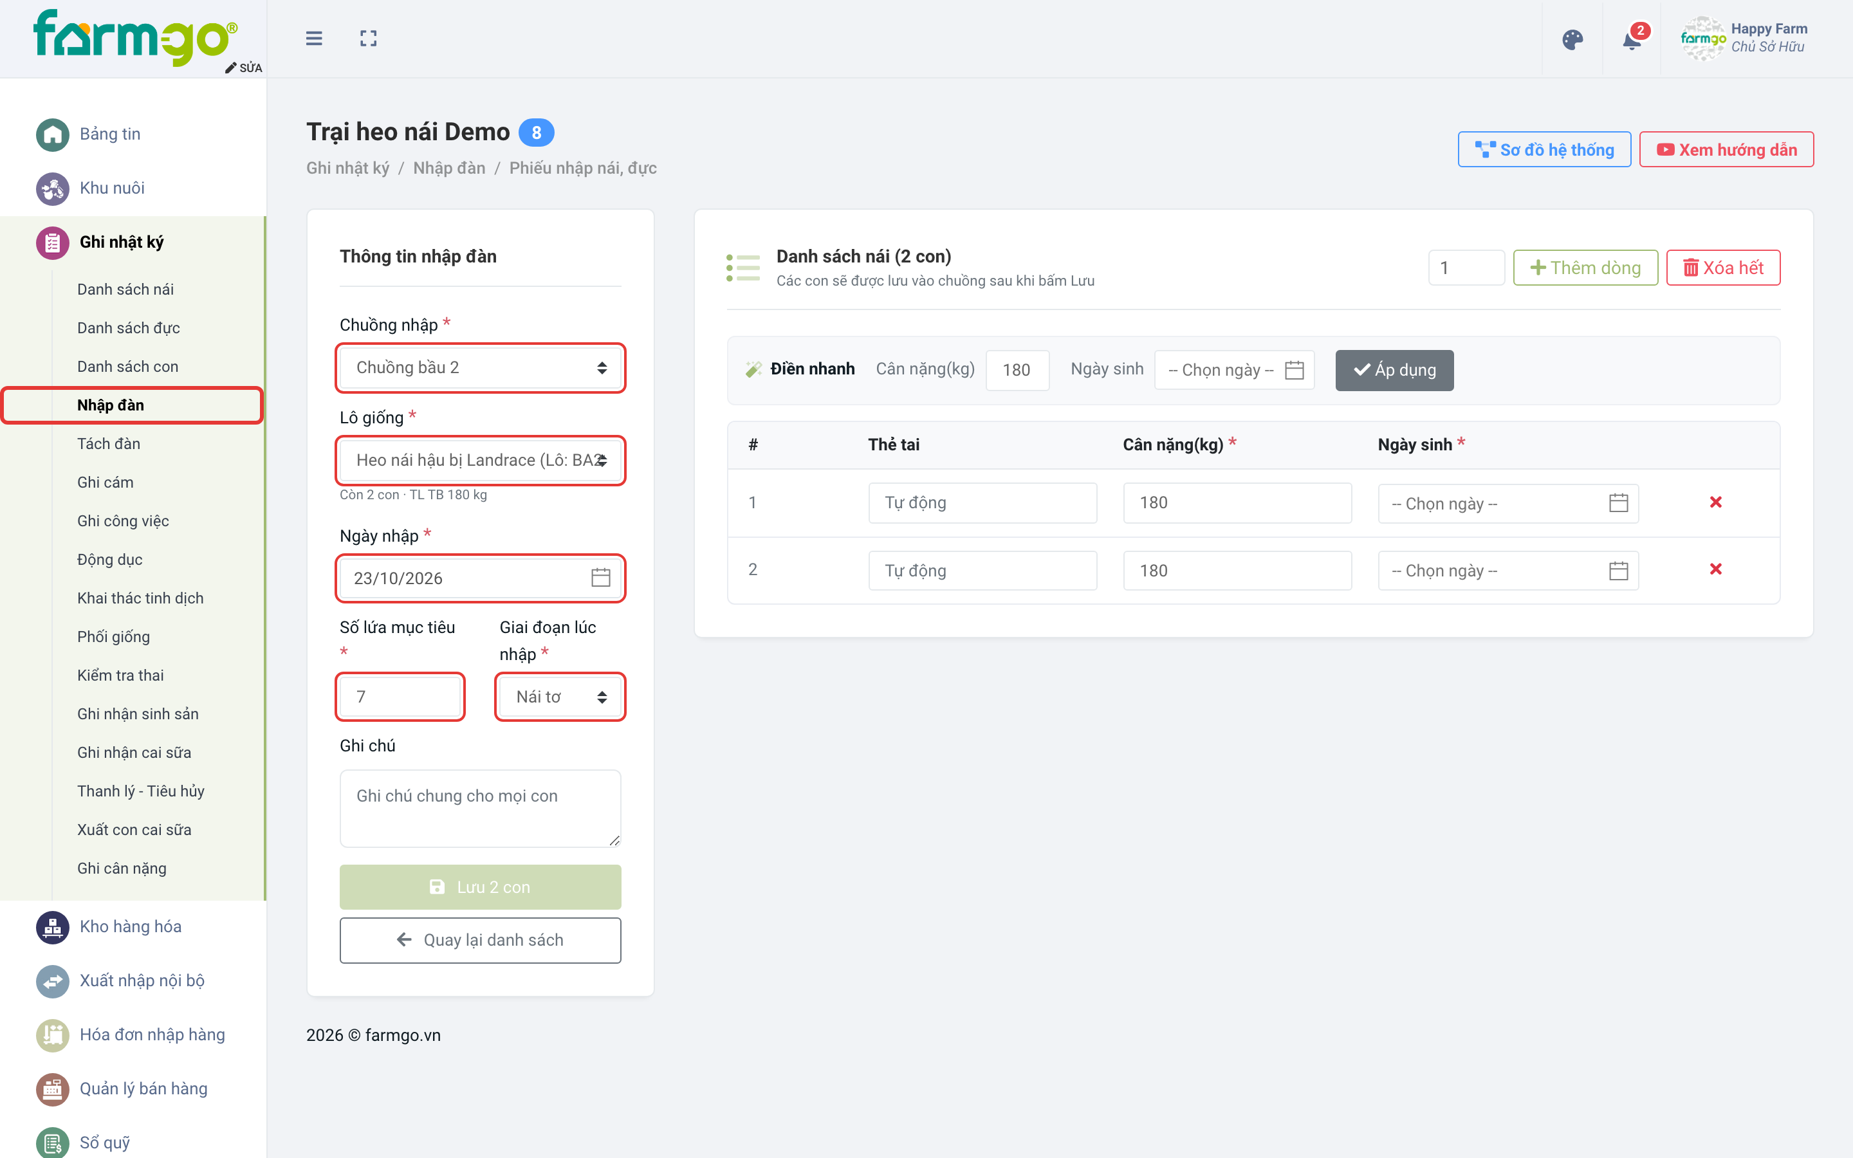
Task: Go to Kiểm tra thai menu
Action: tap(120, 675)
